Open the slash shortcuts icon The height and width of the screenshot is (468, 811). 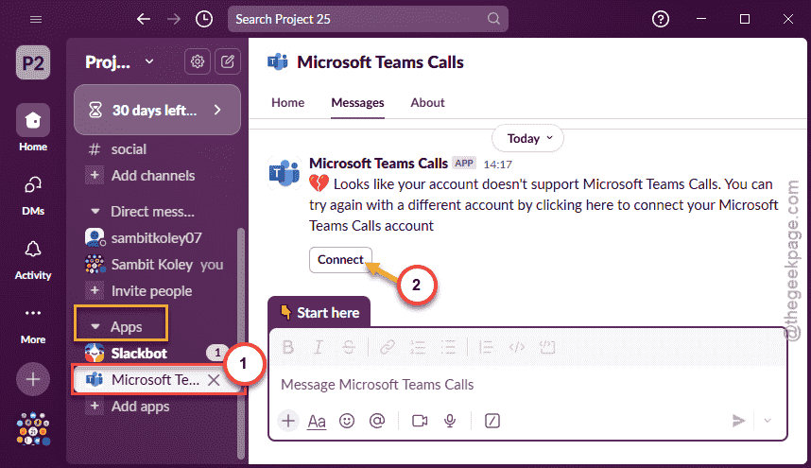click(x=492, y=421)
